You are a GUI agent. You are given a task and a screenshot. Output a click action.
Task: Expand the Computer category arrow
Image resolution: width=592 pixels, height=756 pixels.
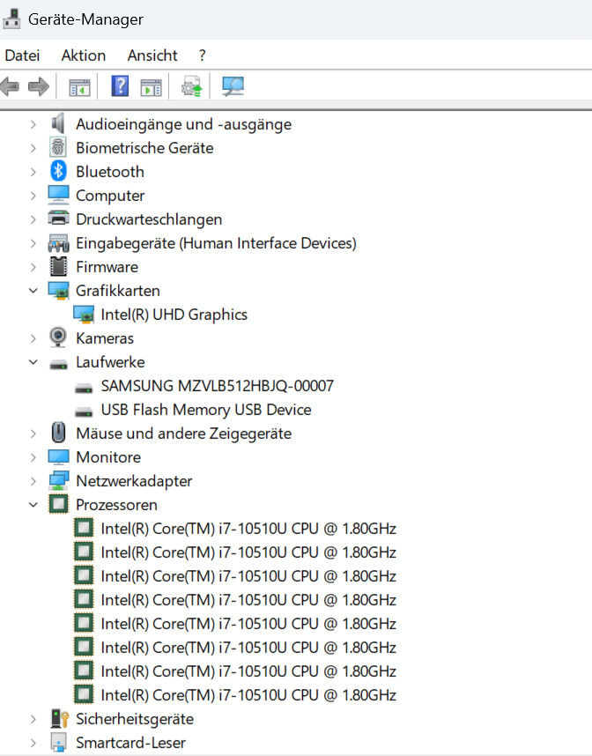(x=33, y=196)
